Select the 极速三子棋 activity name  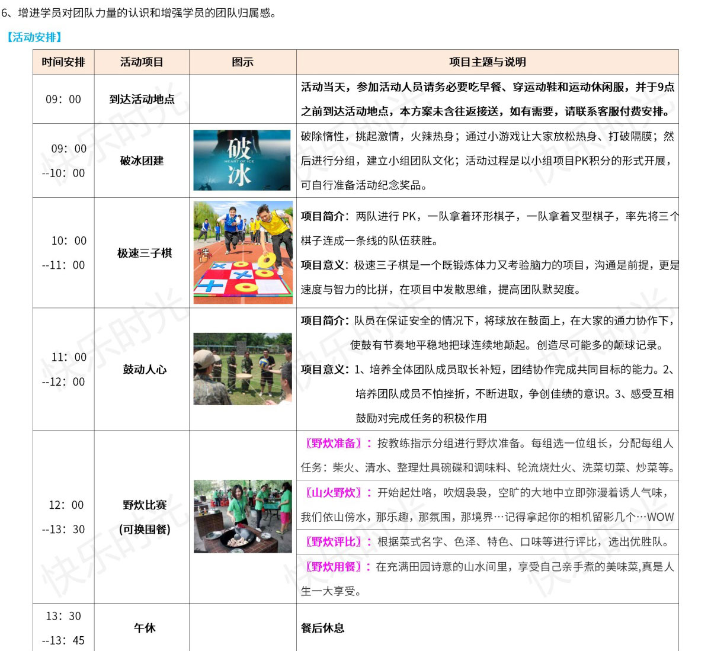click(x=145, y=253)
